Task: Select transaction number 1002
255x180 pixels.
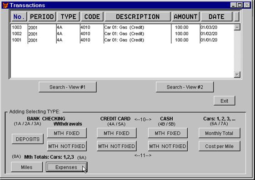Action: pyautogui.click(x=17, y=34)
